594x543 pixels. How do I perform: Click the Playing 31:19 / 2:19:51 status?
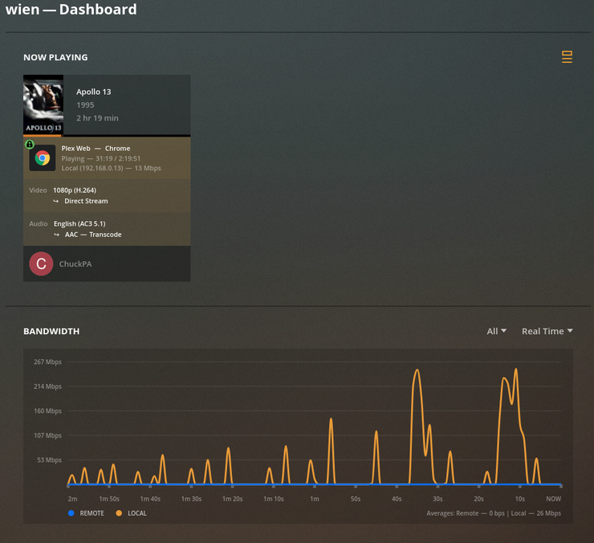[101, 158]
